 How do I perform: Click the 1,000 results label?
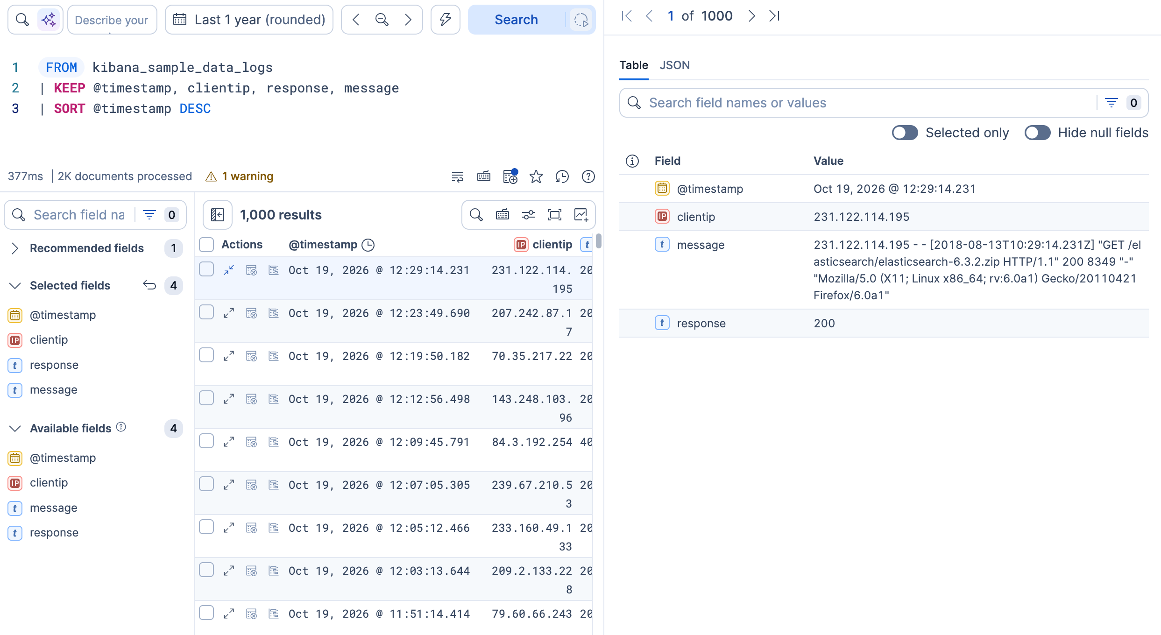(x=281, y=215)
